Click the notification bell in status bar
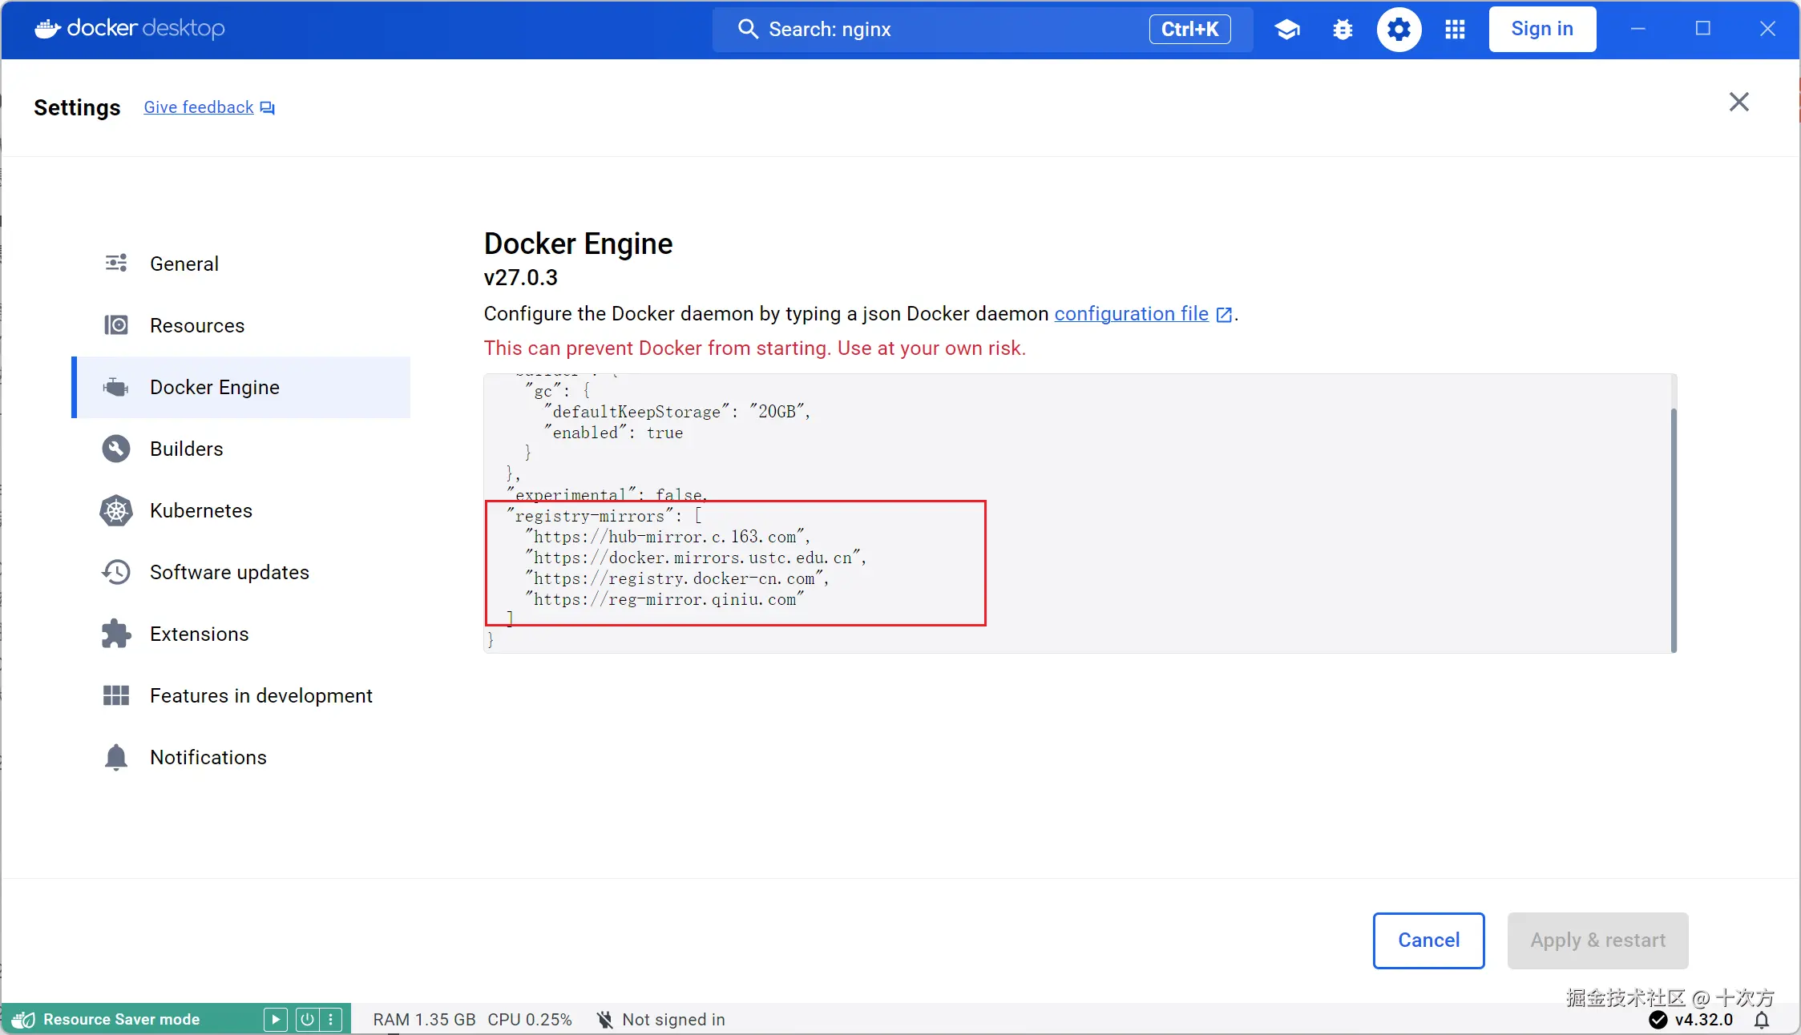 (1762, 1020)
